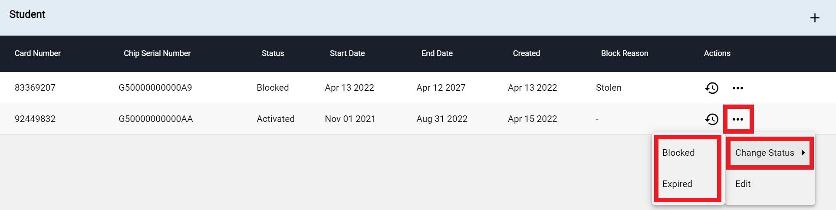Select Change Status menu item
The height and width of the screenshot is (210, 836).
[770, 153]
